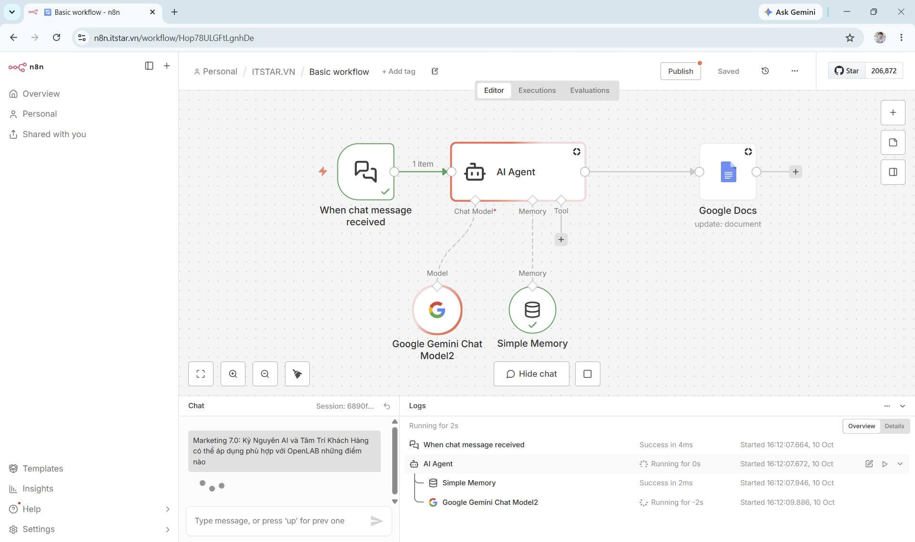Click the fit to view button

point(201,374)
